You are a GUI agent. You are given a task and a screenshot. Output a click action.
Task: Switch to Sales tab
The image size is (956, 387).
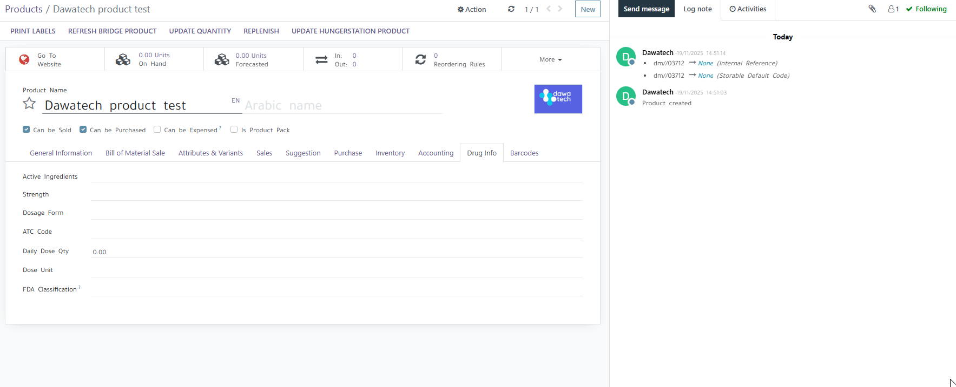pos(265,153)
